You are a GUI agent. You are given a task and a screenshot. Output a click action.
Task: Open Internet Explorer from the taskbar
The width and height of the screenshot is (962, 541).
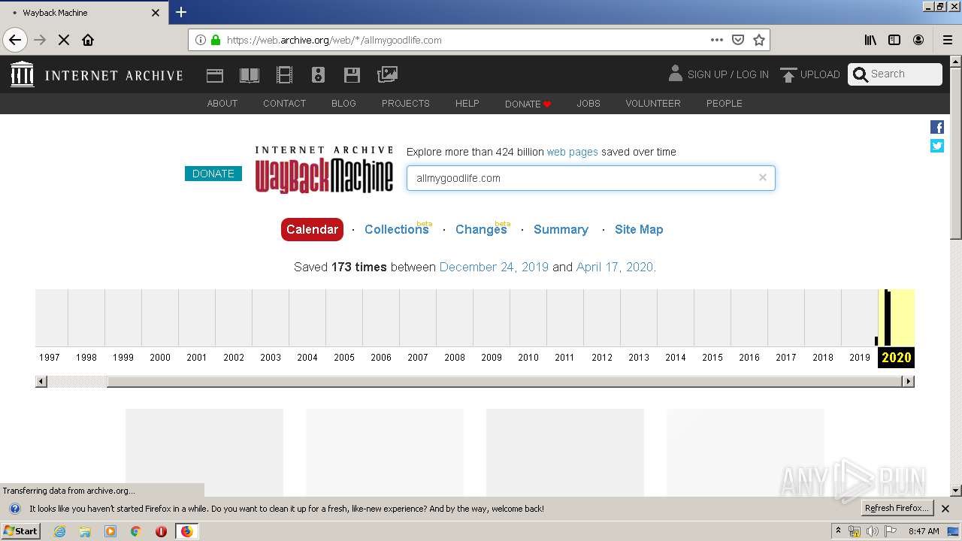pos(59,531)
